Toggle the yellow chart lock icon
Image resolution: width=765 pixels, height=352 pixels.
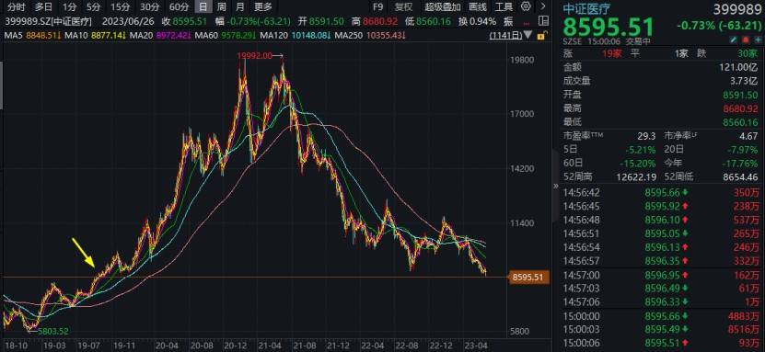[542, 35]
